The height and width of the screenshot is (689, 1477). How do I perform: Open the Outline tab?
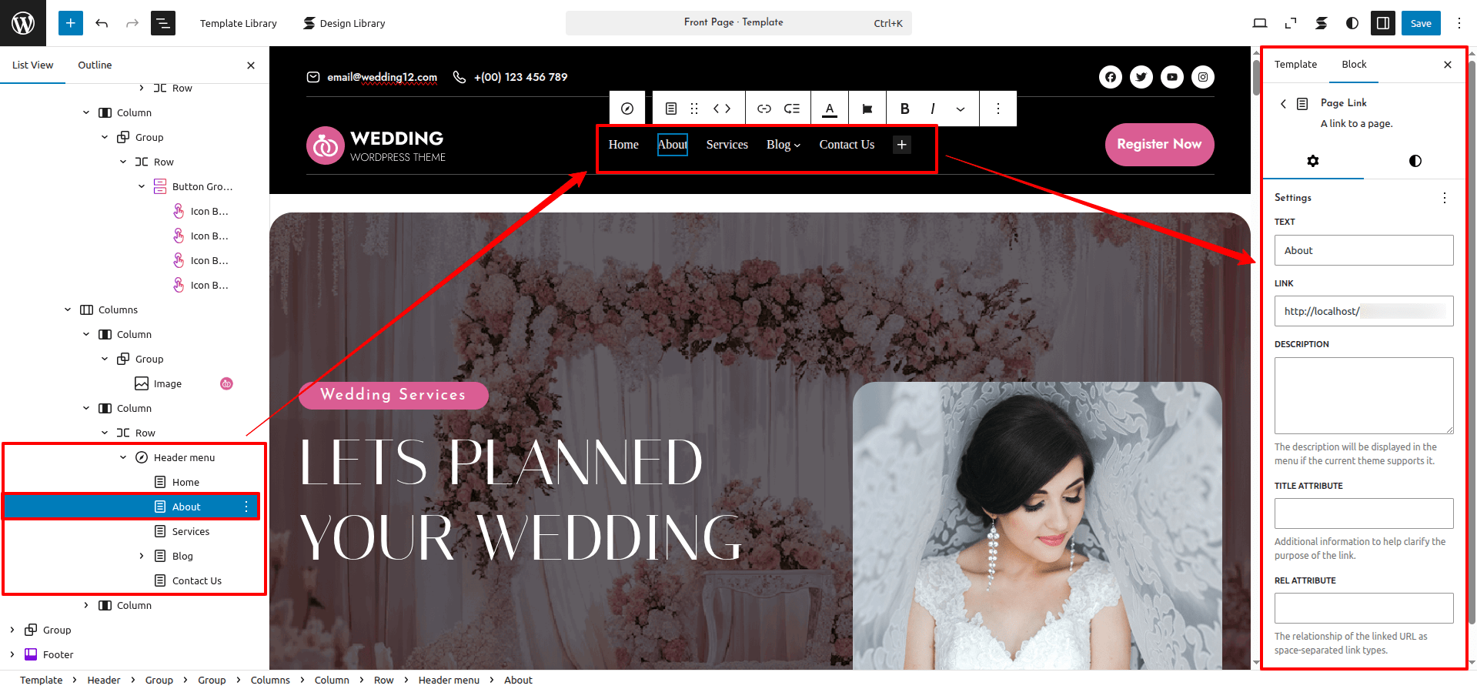coord(95,65)
